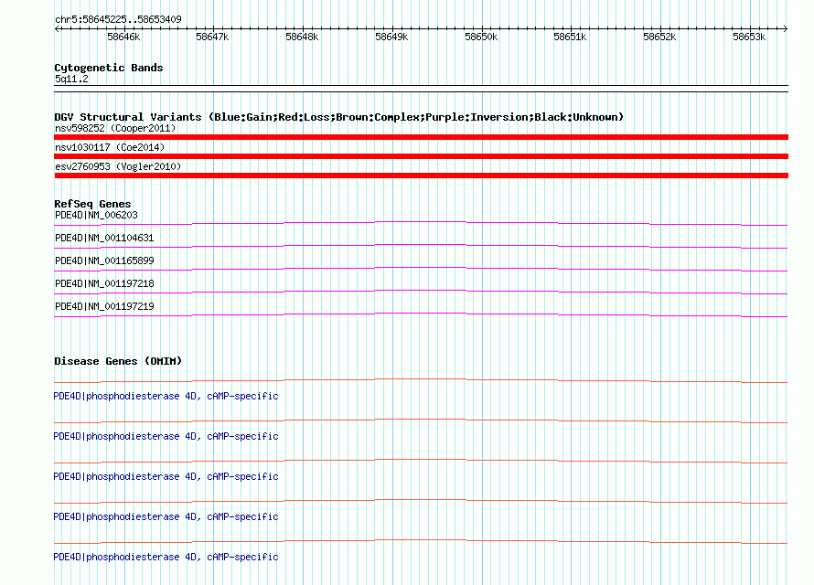Select the DGV Structural Variants track title
The height and width of the screenshot is (585, 814).
pos(339,117)
